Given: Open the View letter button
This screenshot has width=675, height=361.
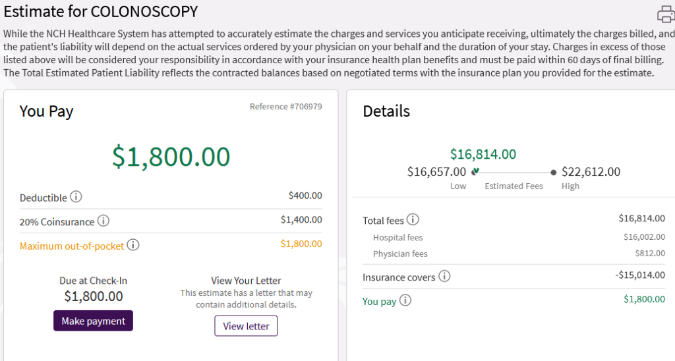Looking at the screenshot, I should point(246,326).
